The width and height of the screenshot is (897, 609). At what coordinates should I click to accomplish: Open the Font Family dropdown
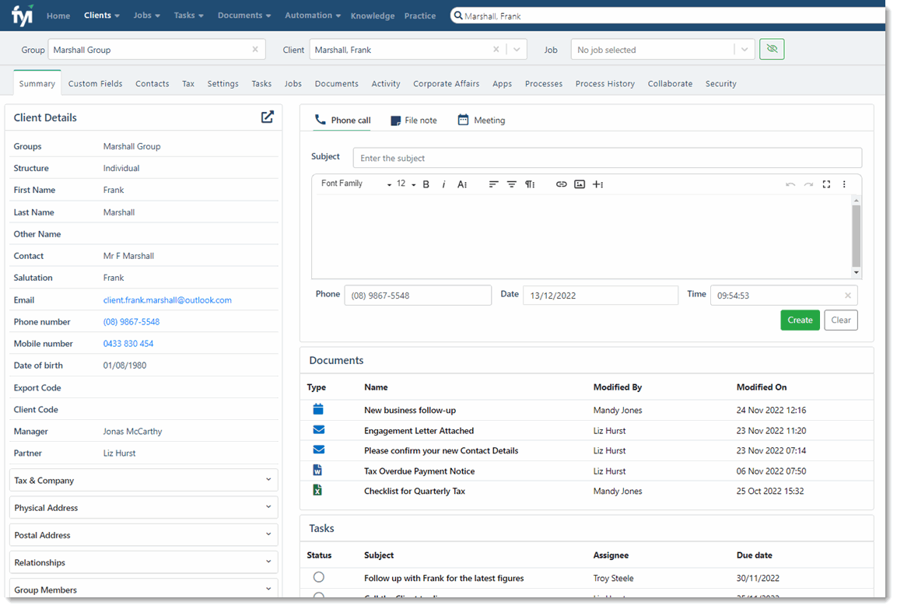tap(358, 184)
